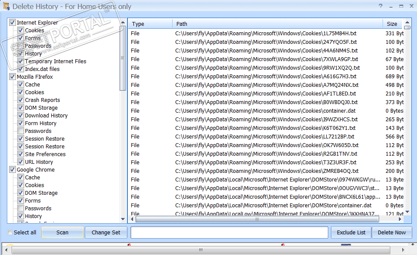This screenshot has width=417, height=255.
Task: Click the results horizontal scroll left arrow
Action: pos(132,219)
